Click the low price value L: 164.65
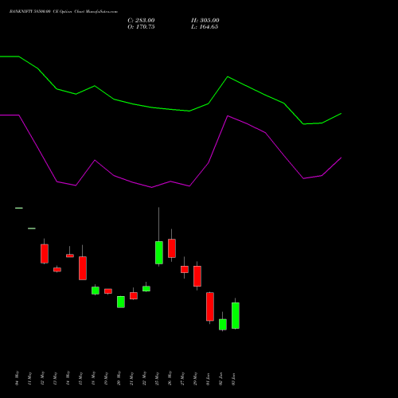Screen dimensions: 398x398 (205, 27)
